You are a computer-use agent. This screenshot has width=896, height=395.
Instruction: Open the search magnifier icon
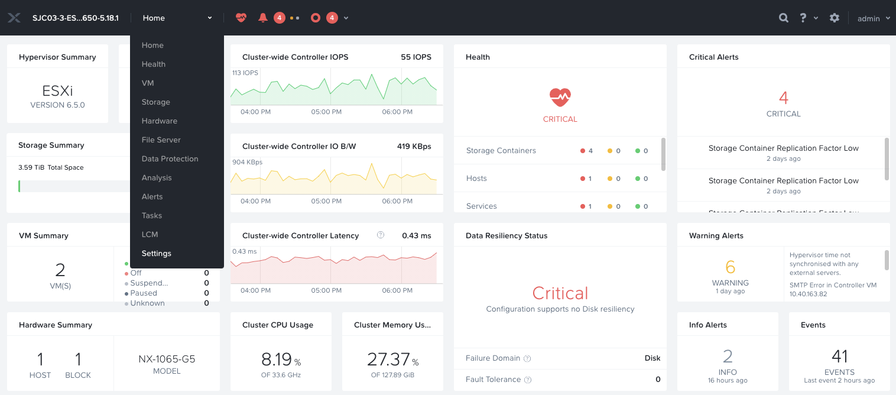pos(784,18)
